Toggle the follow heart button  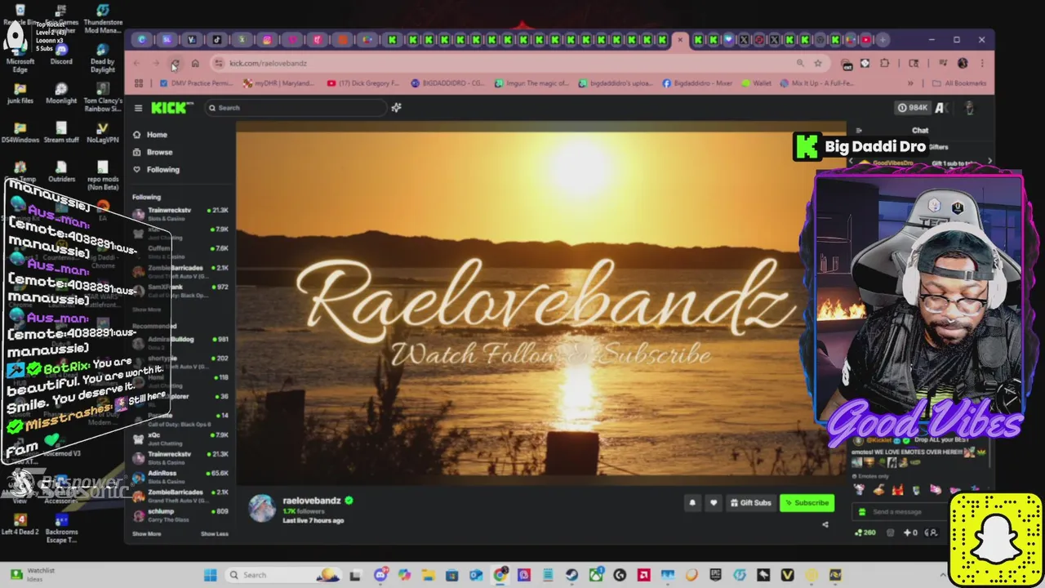point(713,503)
